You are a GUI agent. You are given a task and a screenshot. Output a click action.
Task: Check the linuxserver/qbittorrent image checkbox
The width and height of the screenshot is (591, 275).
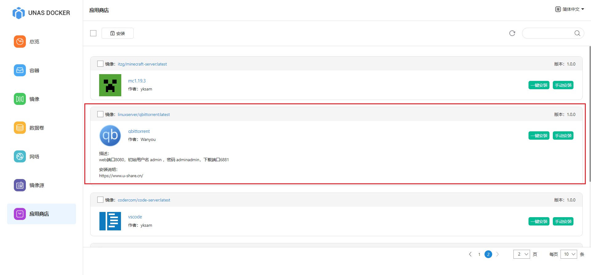tap(100, 114)
